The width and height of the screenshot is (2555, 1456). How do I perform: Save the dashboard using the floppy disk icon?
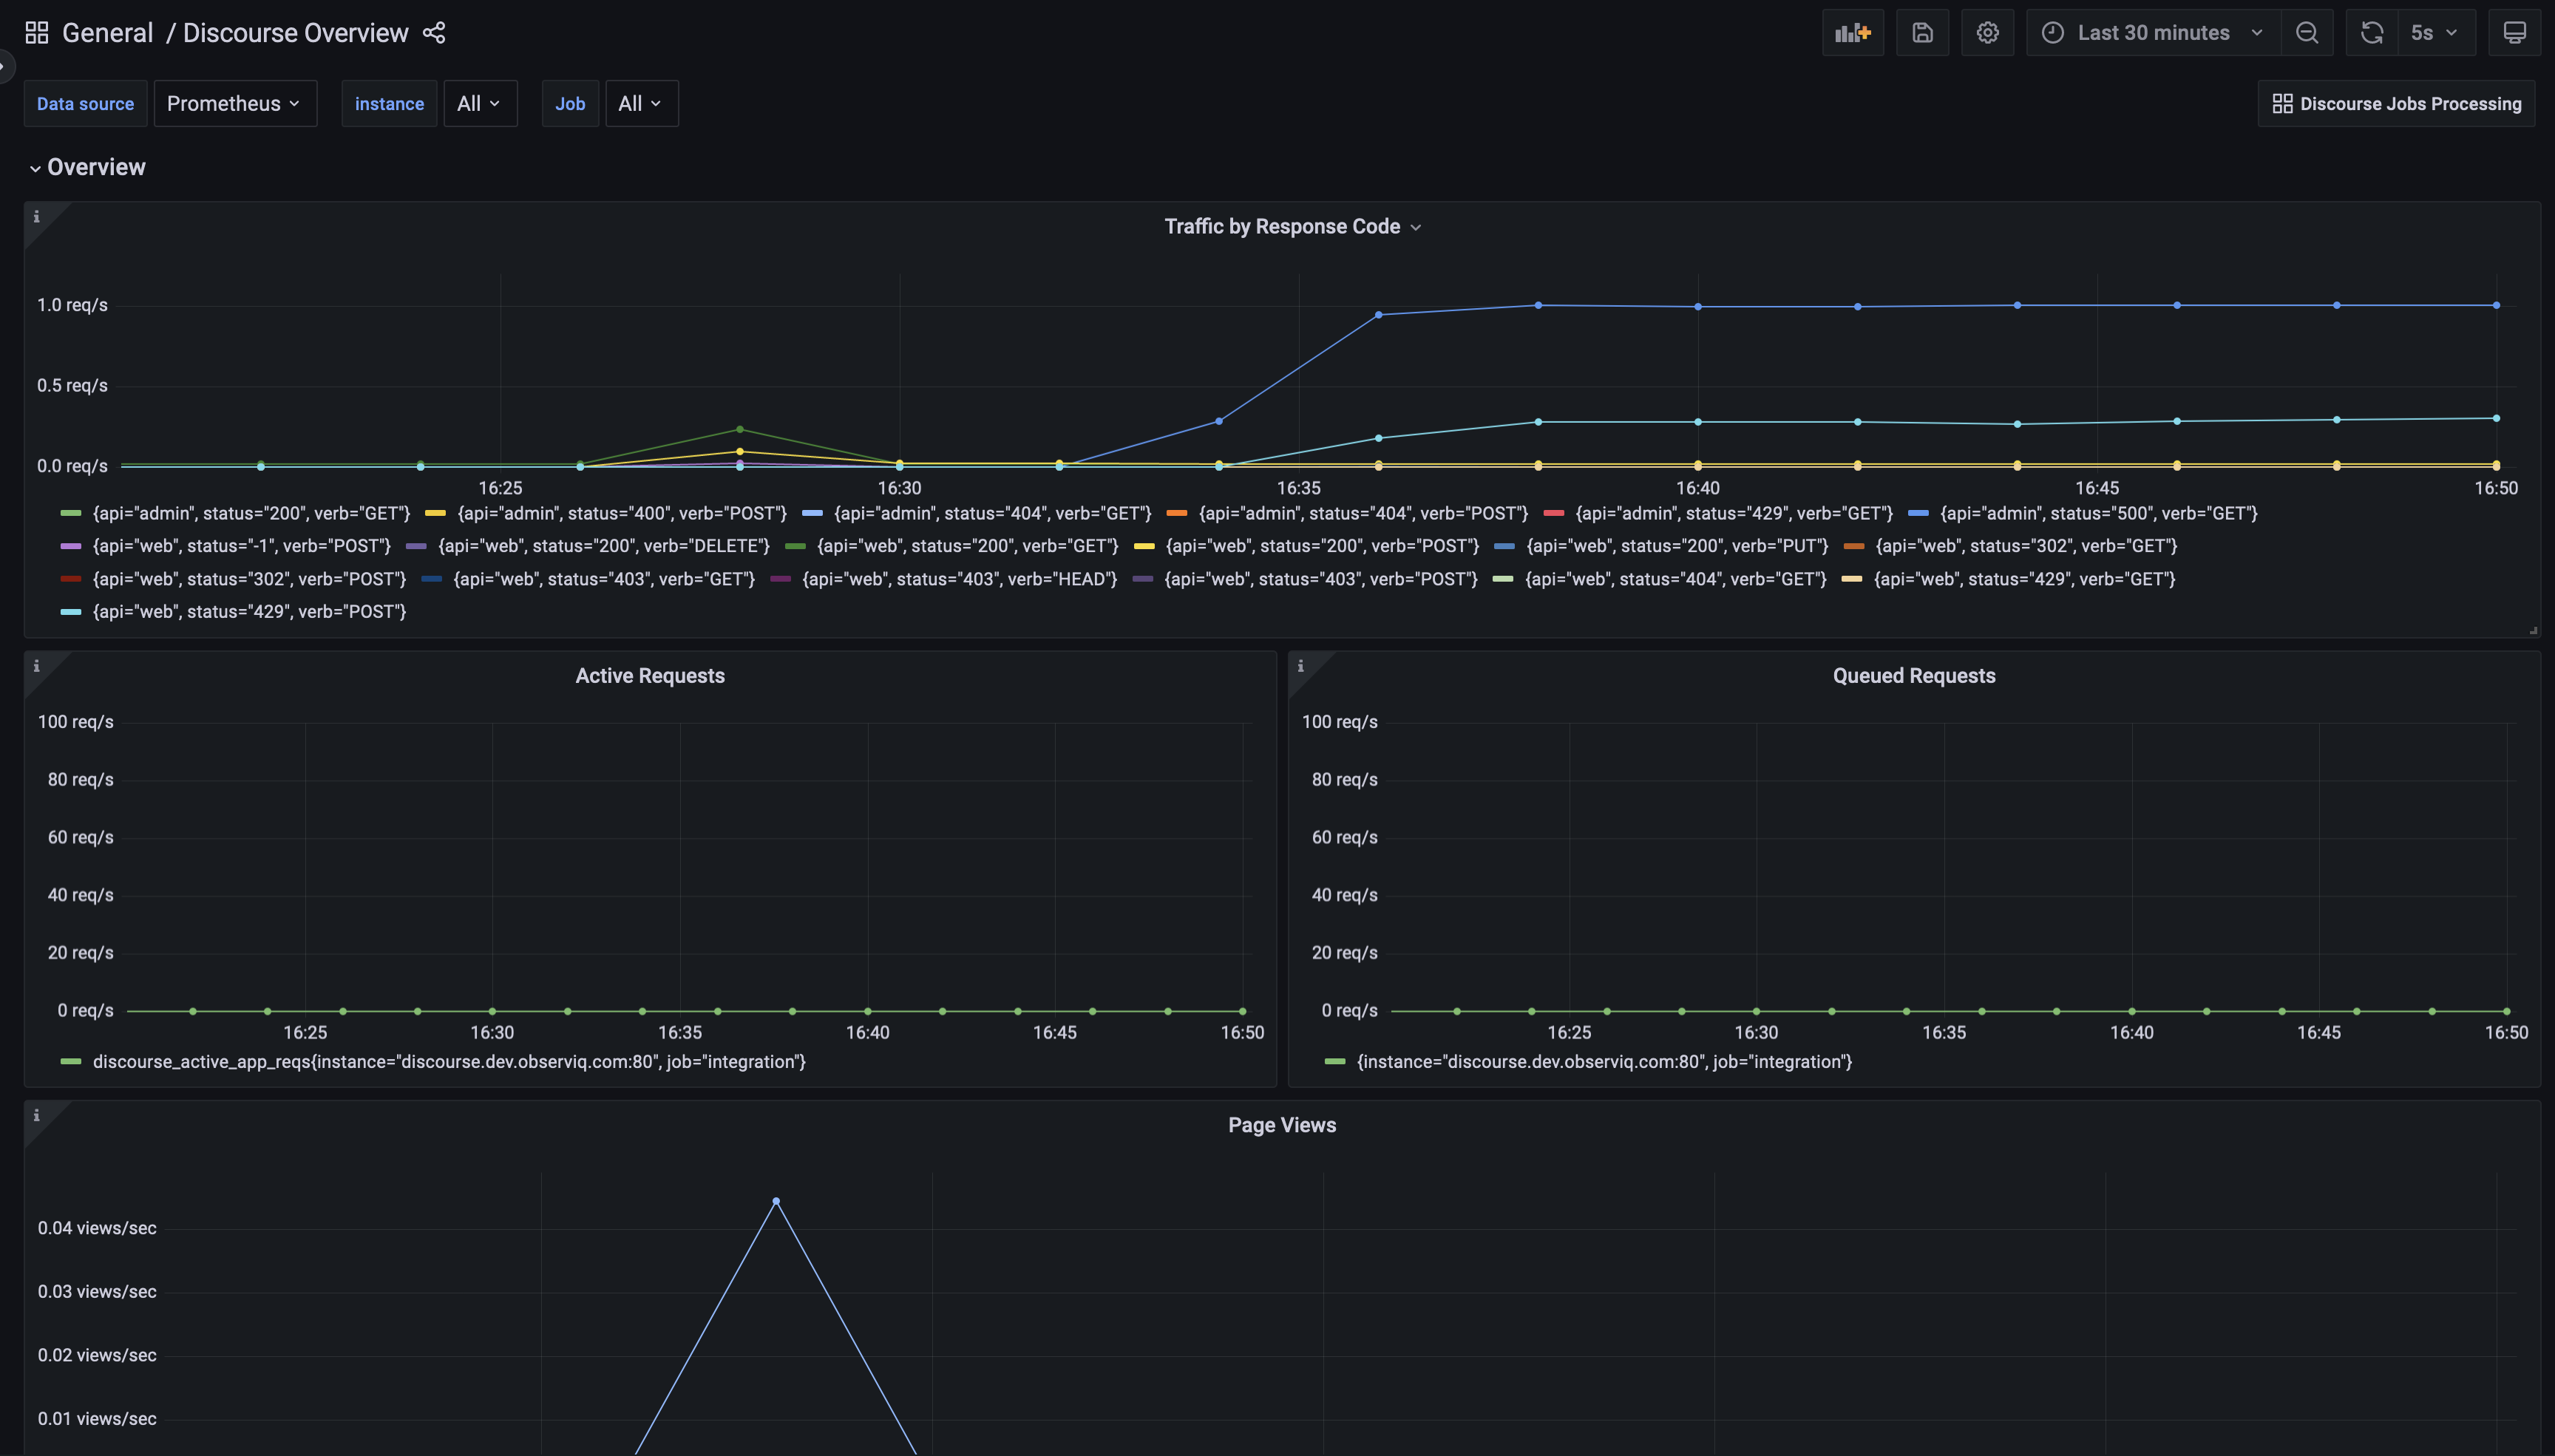[x=1921, y=31]
